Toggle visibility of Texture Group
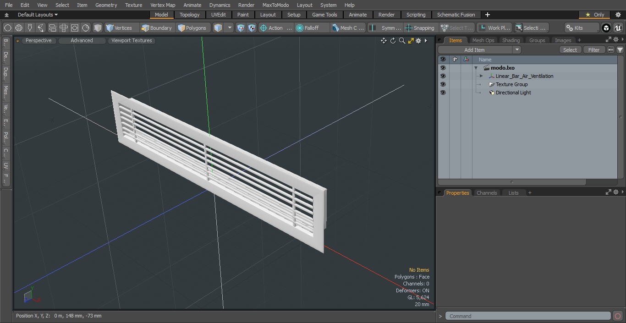The height and width of the screenshot is (323, 626). (443, 84)
